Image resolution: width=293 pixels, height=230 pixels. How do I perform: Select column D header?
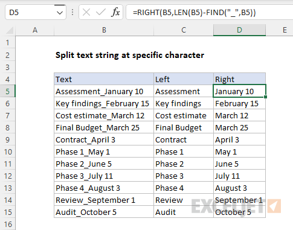point(239,30)
